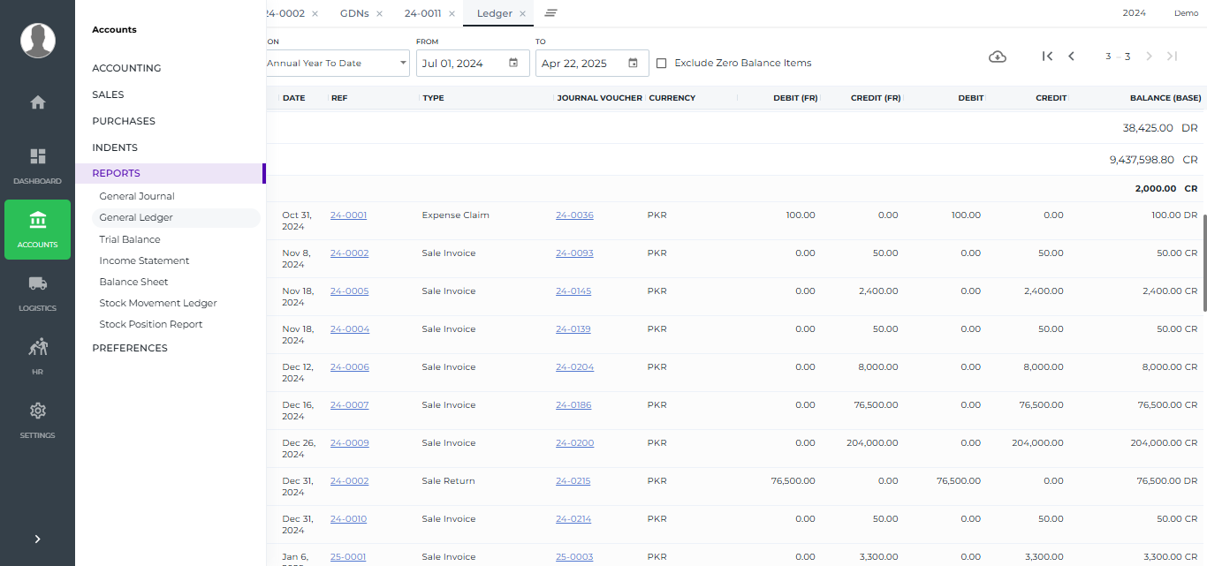Image resolution: width=1207 pixels, height=566 pixels.
Task: Open sale invoice ref 24-0004
Action: (x=350, y=329)
